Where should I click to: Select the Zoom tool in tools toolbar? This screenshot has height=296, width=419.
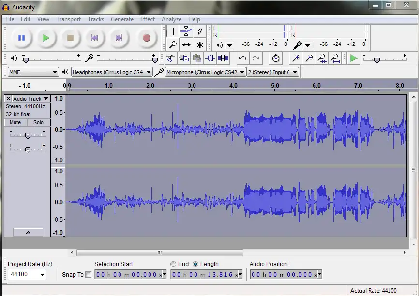[x=173, y=44]
